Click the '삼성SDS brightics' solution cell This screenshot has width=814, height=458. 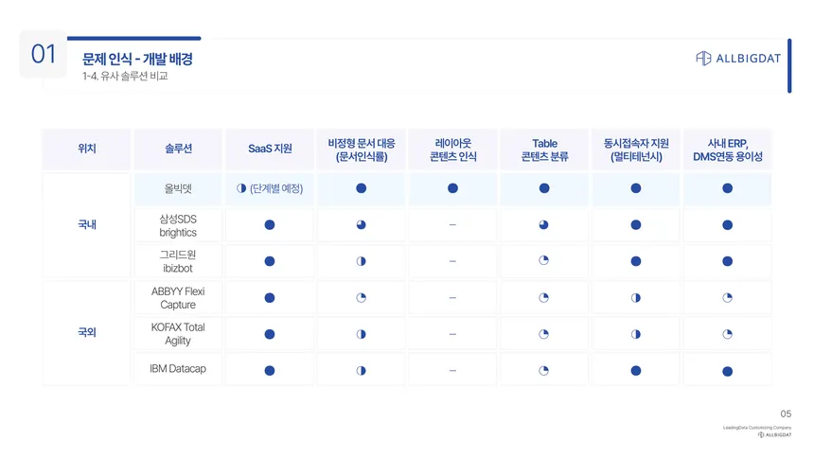tap(178, 225)
